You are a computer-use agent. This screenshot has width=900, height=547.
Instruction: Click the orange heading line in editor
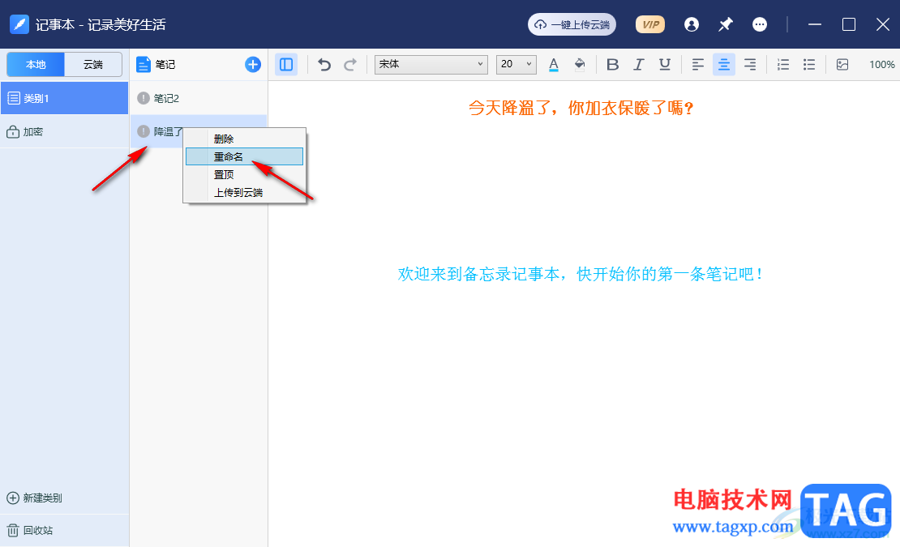tap(581, 108)
